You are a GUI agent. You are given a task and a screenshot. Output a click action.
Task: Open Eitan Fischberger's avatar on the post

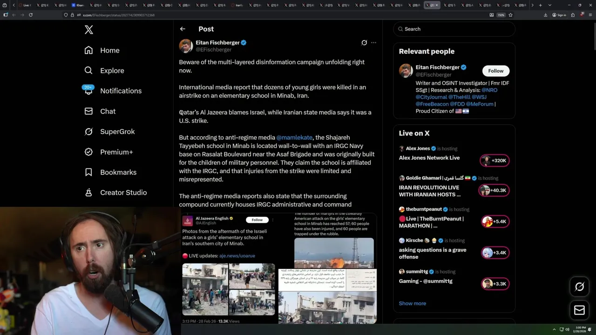point(186,46)
